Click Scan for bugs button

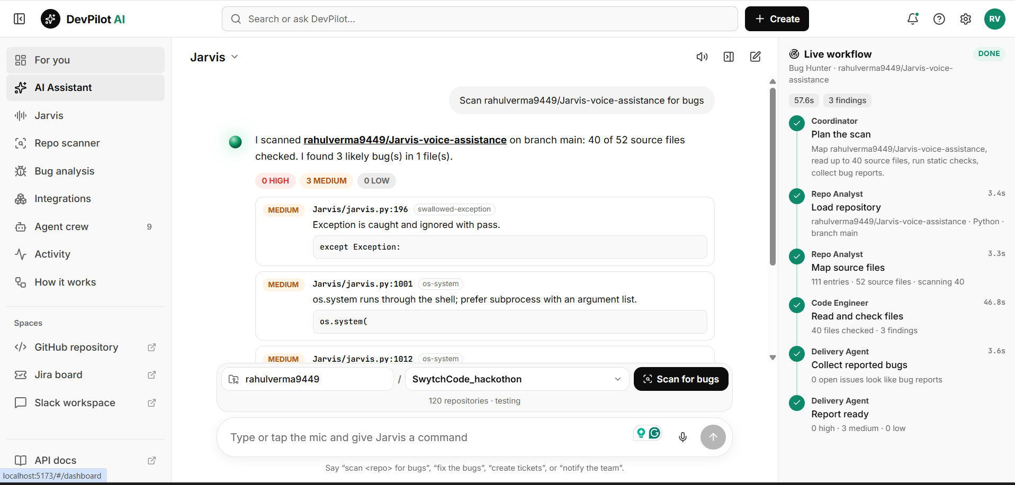pyautogui.click(x=681, y=379)
